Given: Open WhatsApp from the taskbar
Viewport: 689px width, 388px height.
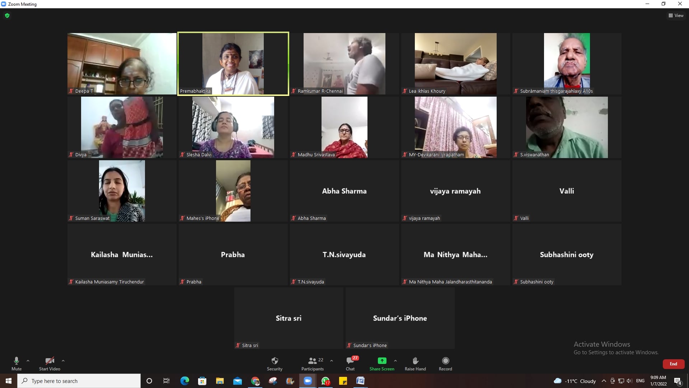Looking at the screenshot, I should (x=325, y=381).
